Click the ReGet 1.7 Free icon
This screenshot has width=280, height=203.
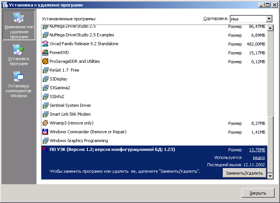[x=45, y=70]
